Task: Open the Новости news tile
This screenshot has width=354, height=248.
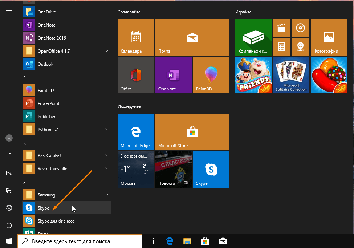Action: pyautogui.click(x=174, y=170)
